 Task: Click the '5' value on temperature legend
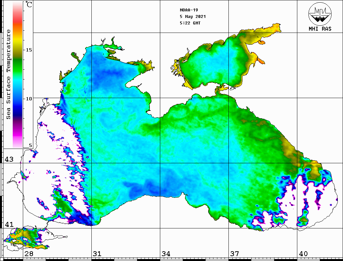pyautogui.click(x=30, y=145)
